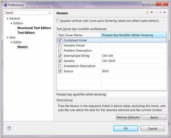Enable the Annotation Description hover checkbox
171x138 pixels.
click(x=60, y=66)
